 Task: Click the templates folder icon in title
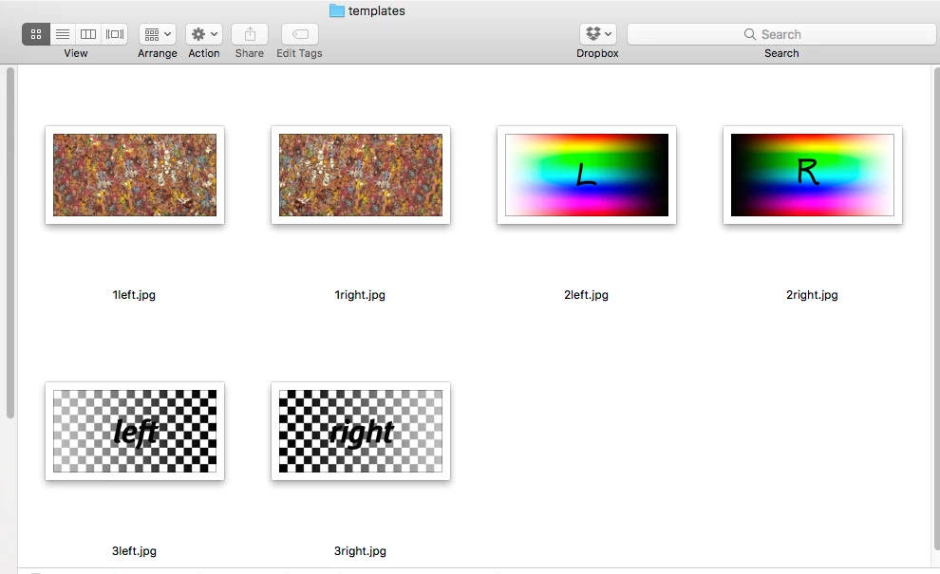click(337, 10)
